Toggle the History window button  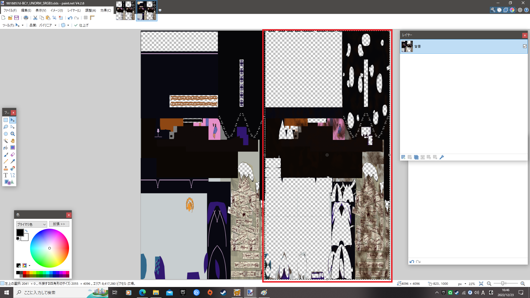(499, 10)
